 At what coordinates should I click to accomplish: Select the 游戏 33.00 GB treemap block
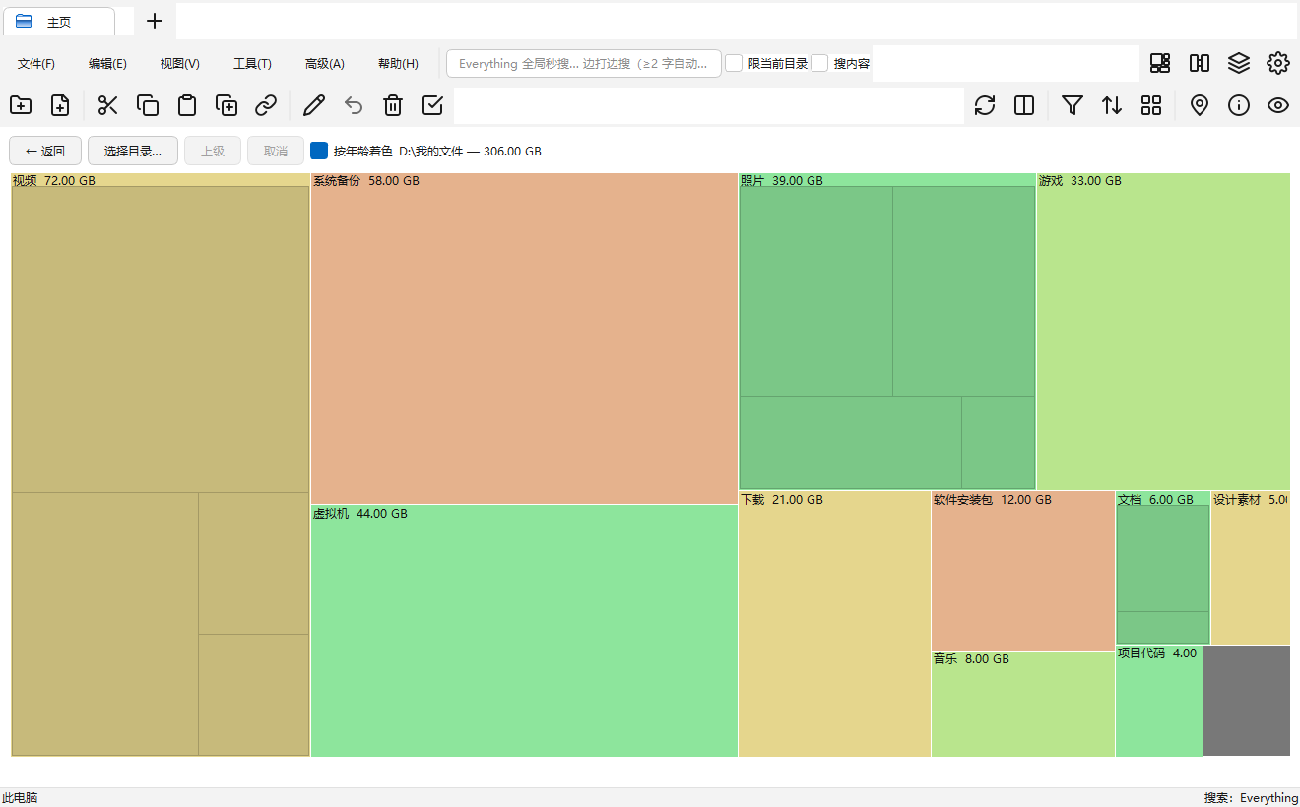pyautogui.click(x=1163, y=332)
